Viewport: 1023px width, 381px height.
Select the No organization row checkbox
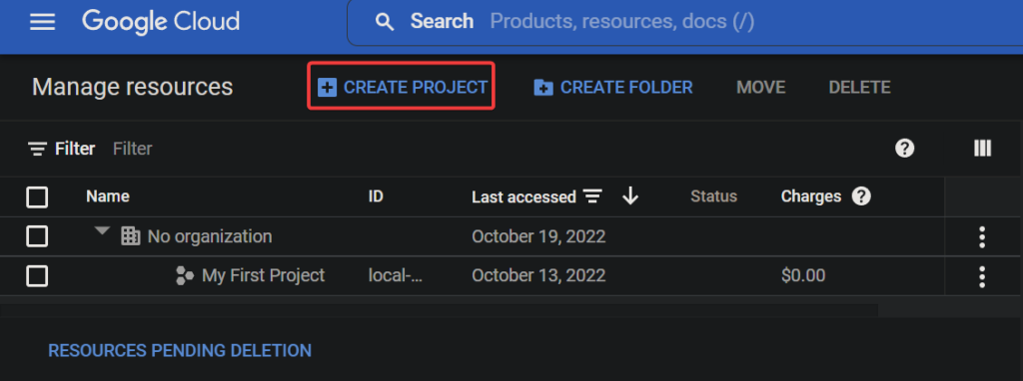pyautogui.click(x=37, y=236)
